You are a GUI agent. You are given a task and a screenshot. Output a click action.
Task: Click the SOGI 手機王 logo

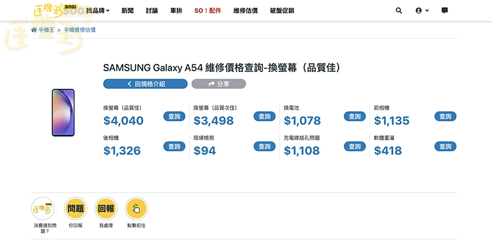click(58, 10)
